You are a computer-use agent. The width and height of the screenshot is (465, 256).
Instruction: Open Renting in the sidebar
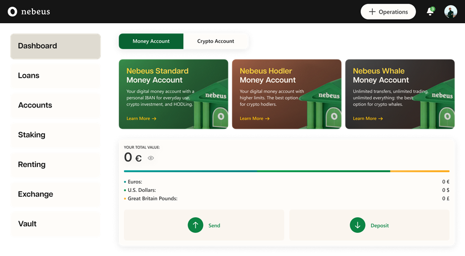[x=56, y=165]
